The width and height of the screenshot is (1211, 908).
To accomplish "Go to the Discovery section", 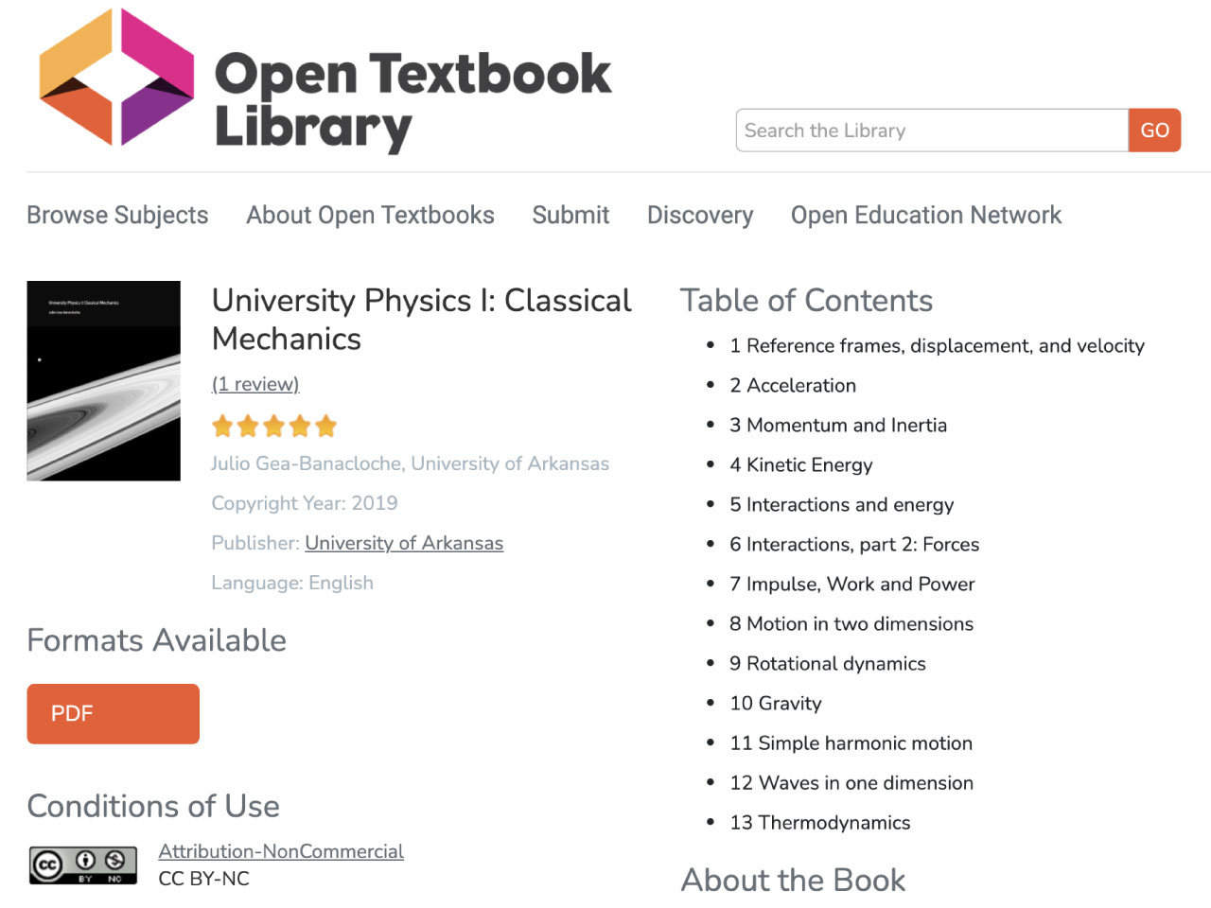I will pyautogui.click(x=700, y=215).
